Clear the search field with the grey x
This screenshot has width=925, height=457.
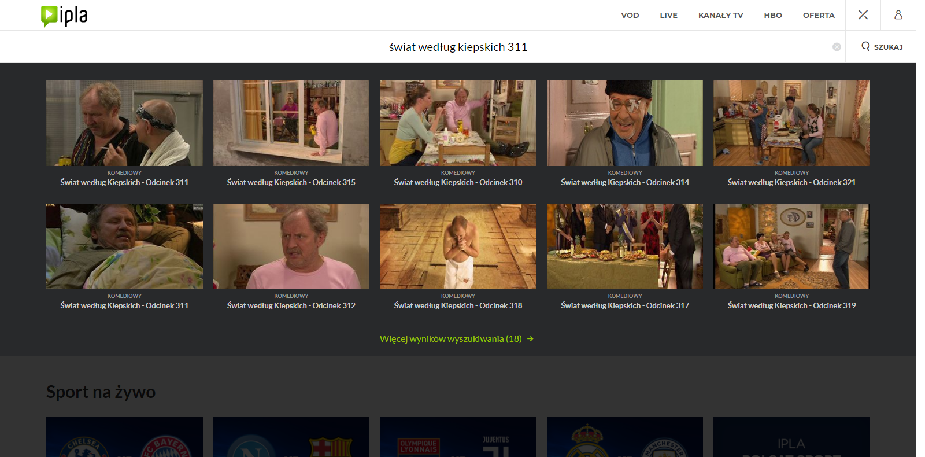837,47
